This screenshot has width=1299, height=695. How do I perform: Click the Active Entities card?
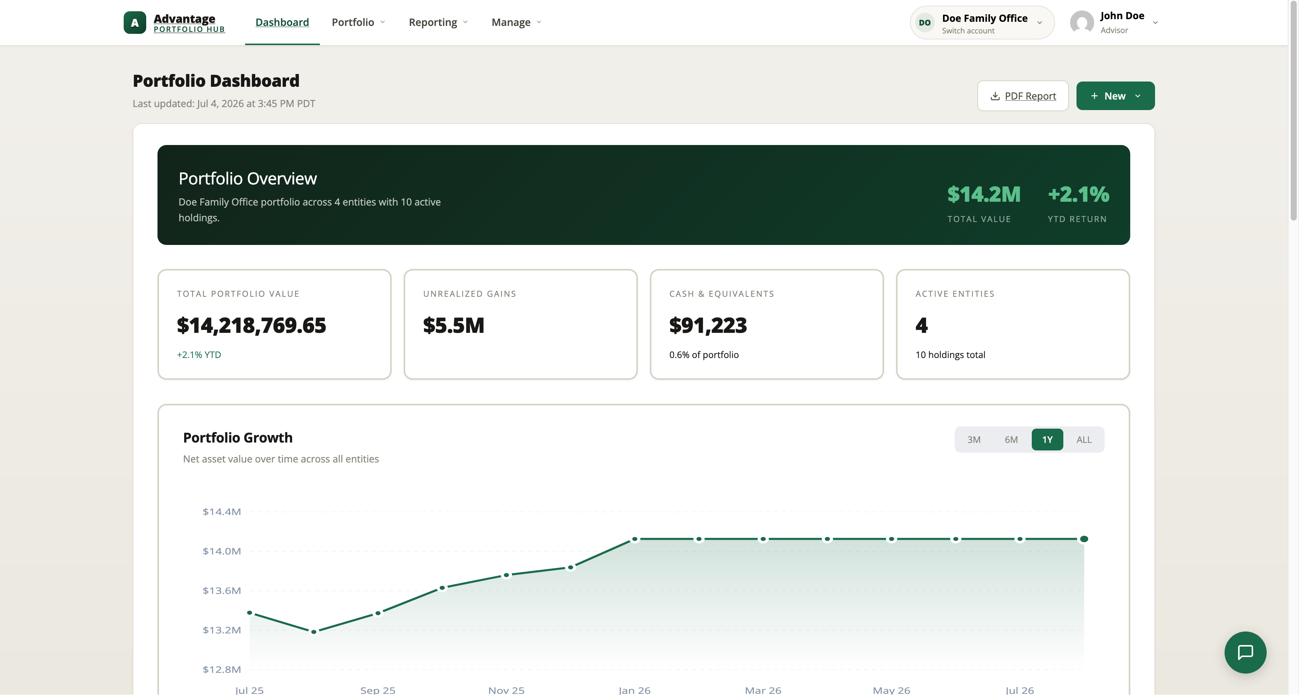(1013, 324)
